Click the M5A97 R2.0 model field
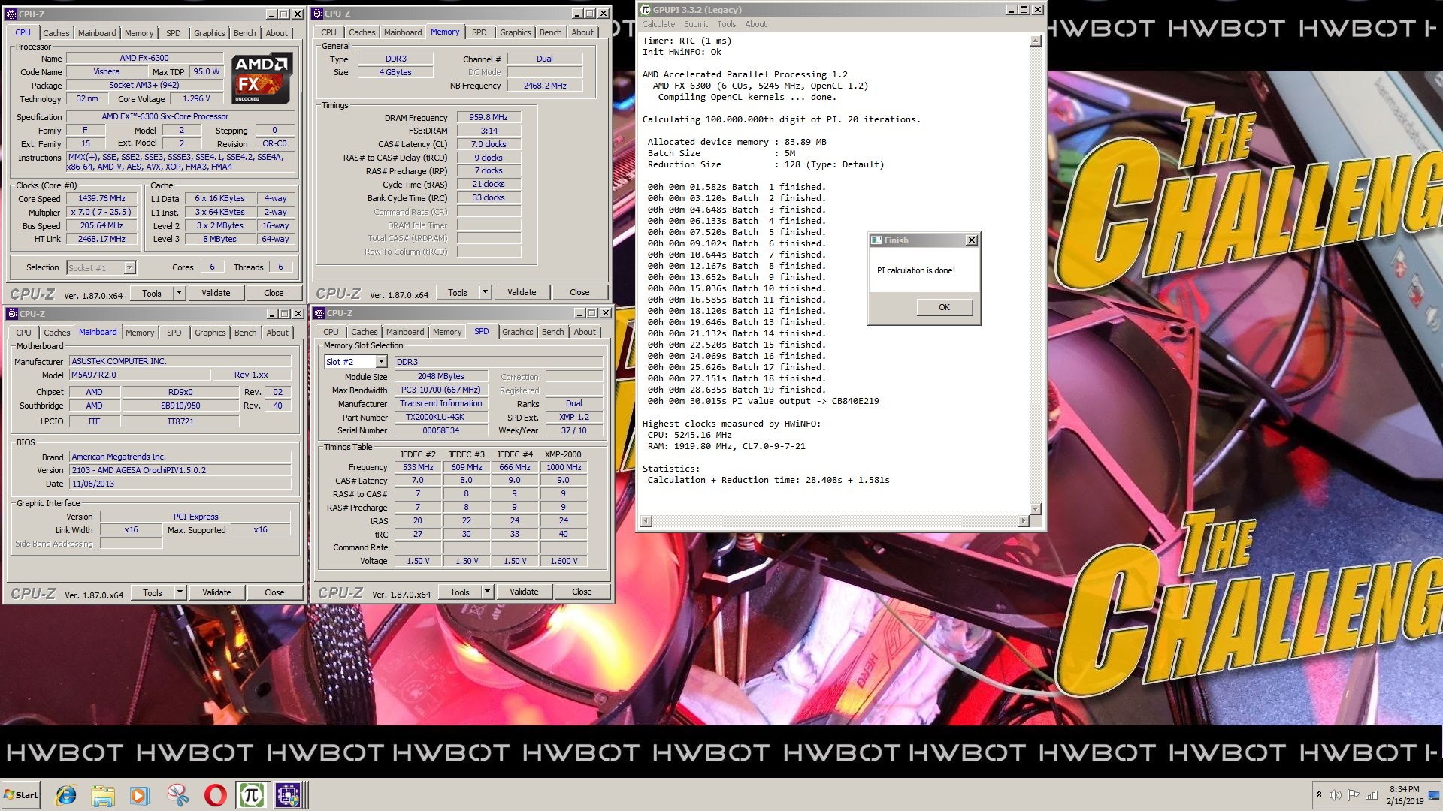 (x=140, y=375)
